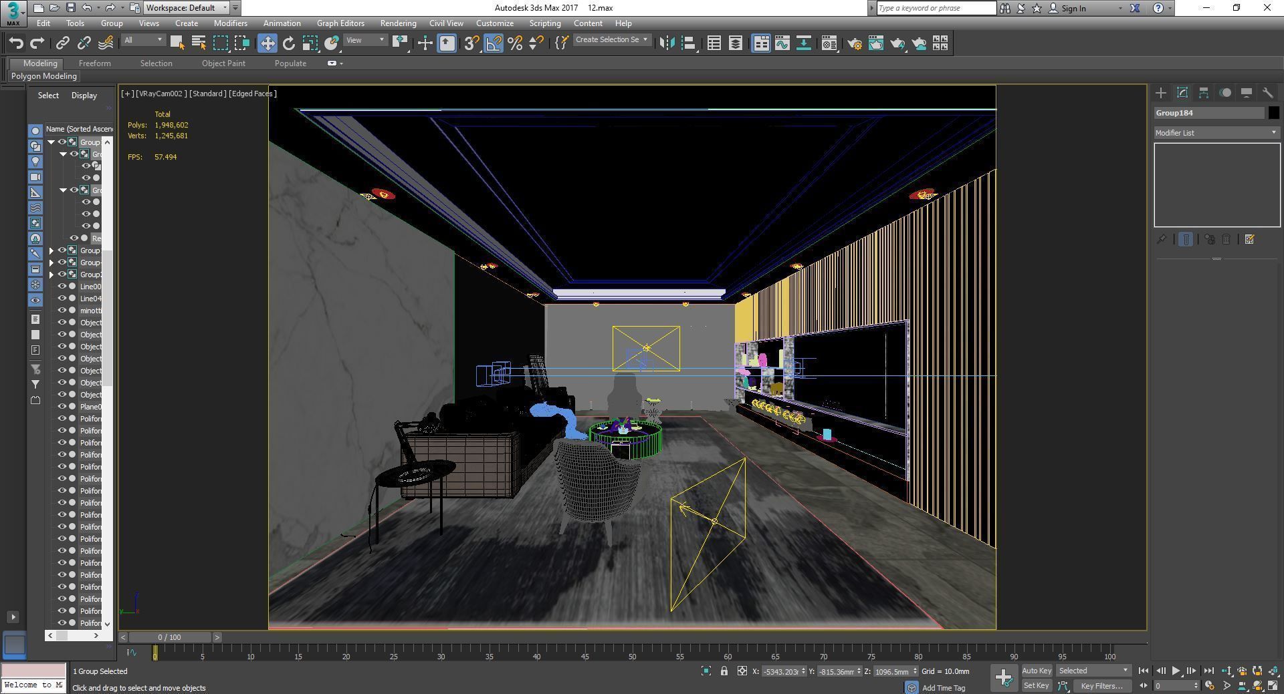Open Create Selection Set dropdown
Image resolution: width=1284 pixels, height=694 pixels.
612,40
